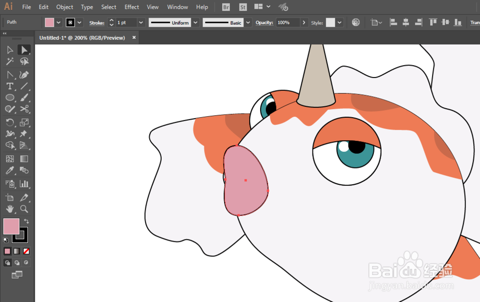Select the Selection tool (black arrow)
The image size is (480, 302).
[x=10, y=50]
